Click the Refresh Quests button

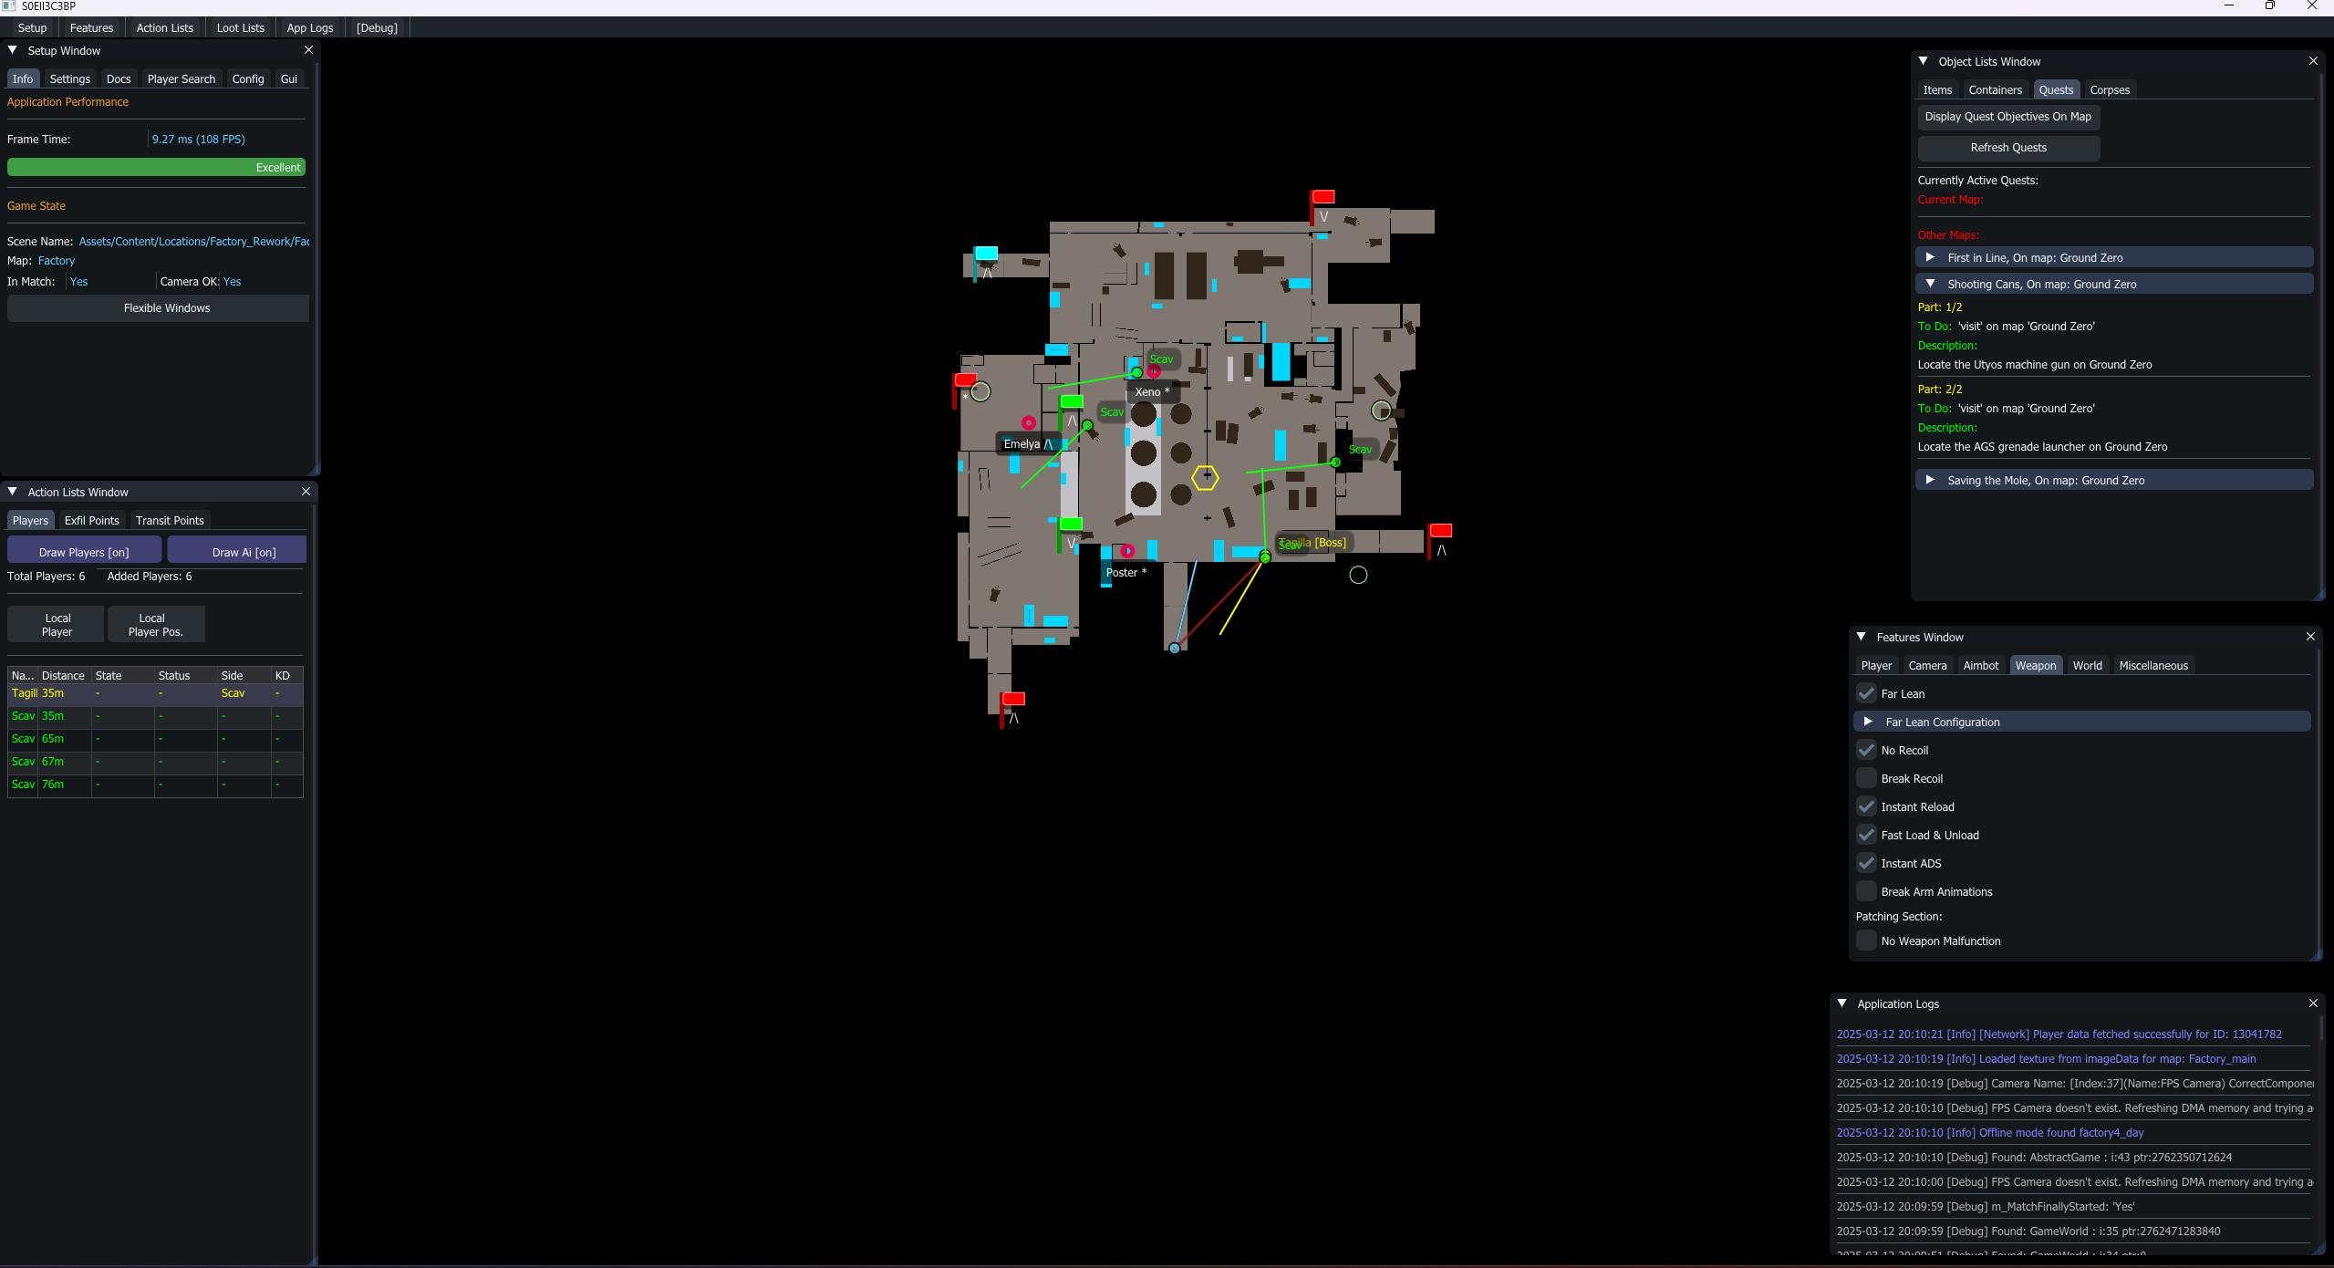pyautogui.click(x=2008, y=148)
